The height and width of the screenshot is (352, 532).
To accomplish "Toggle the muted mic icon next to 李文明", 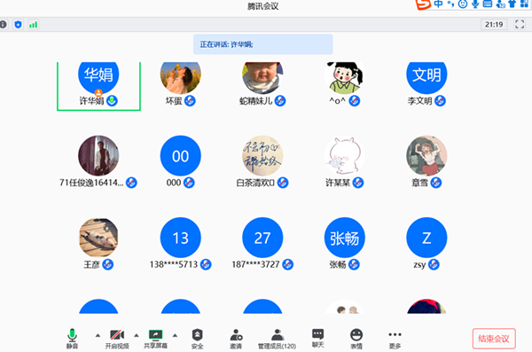I will [x=440, y=101].
